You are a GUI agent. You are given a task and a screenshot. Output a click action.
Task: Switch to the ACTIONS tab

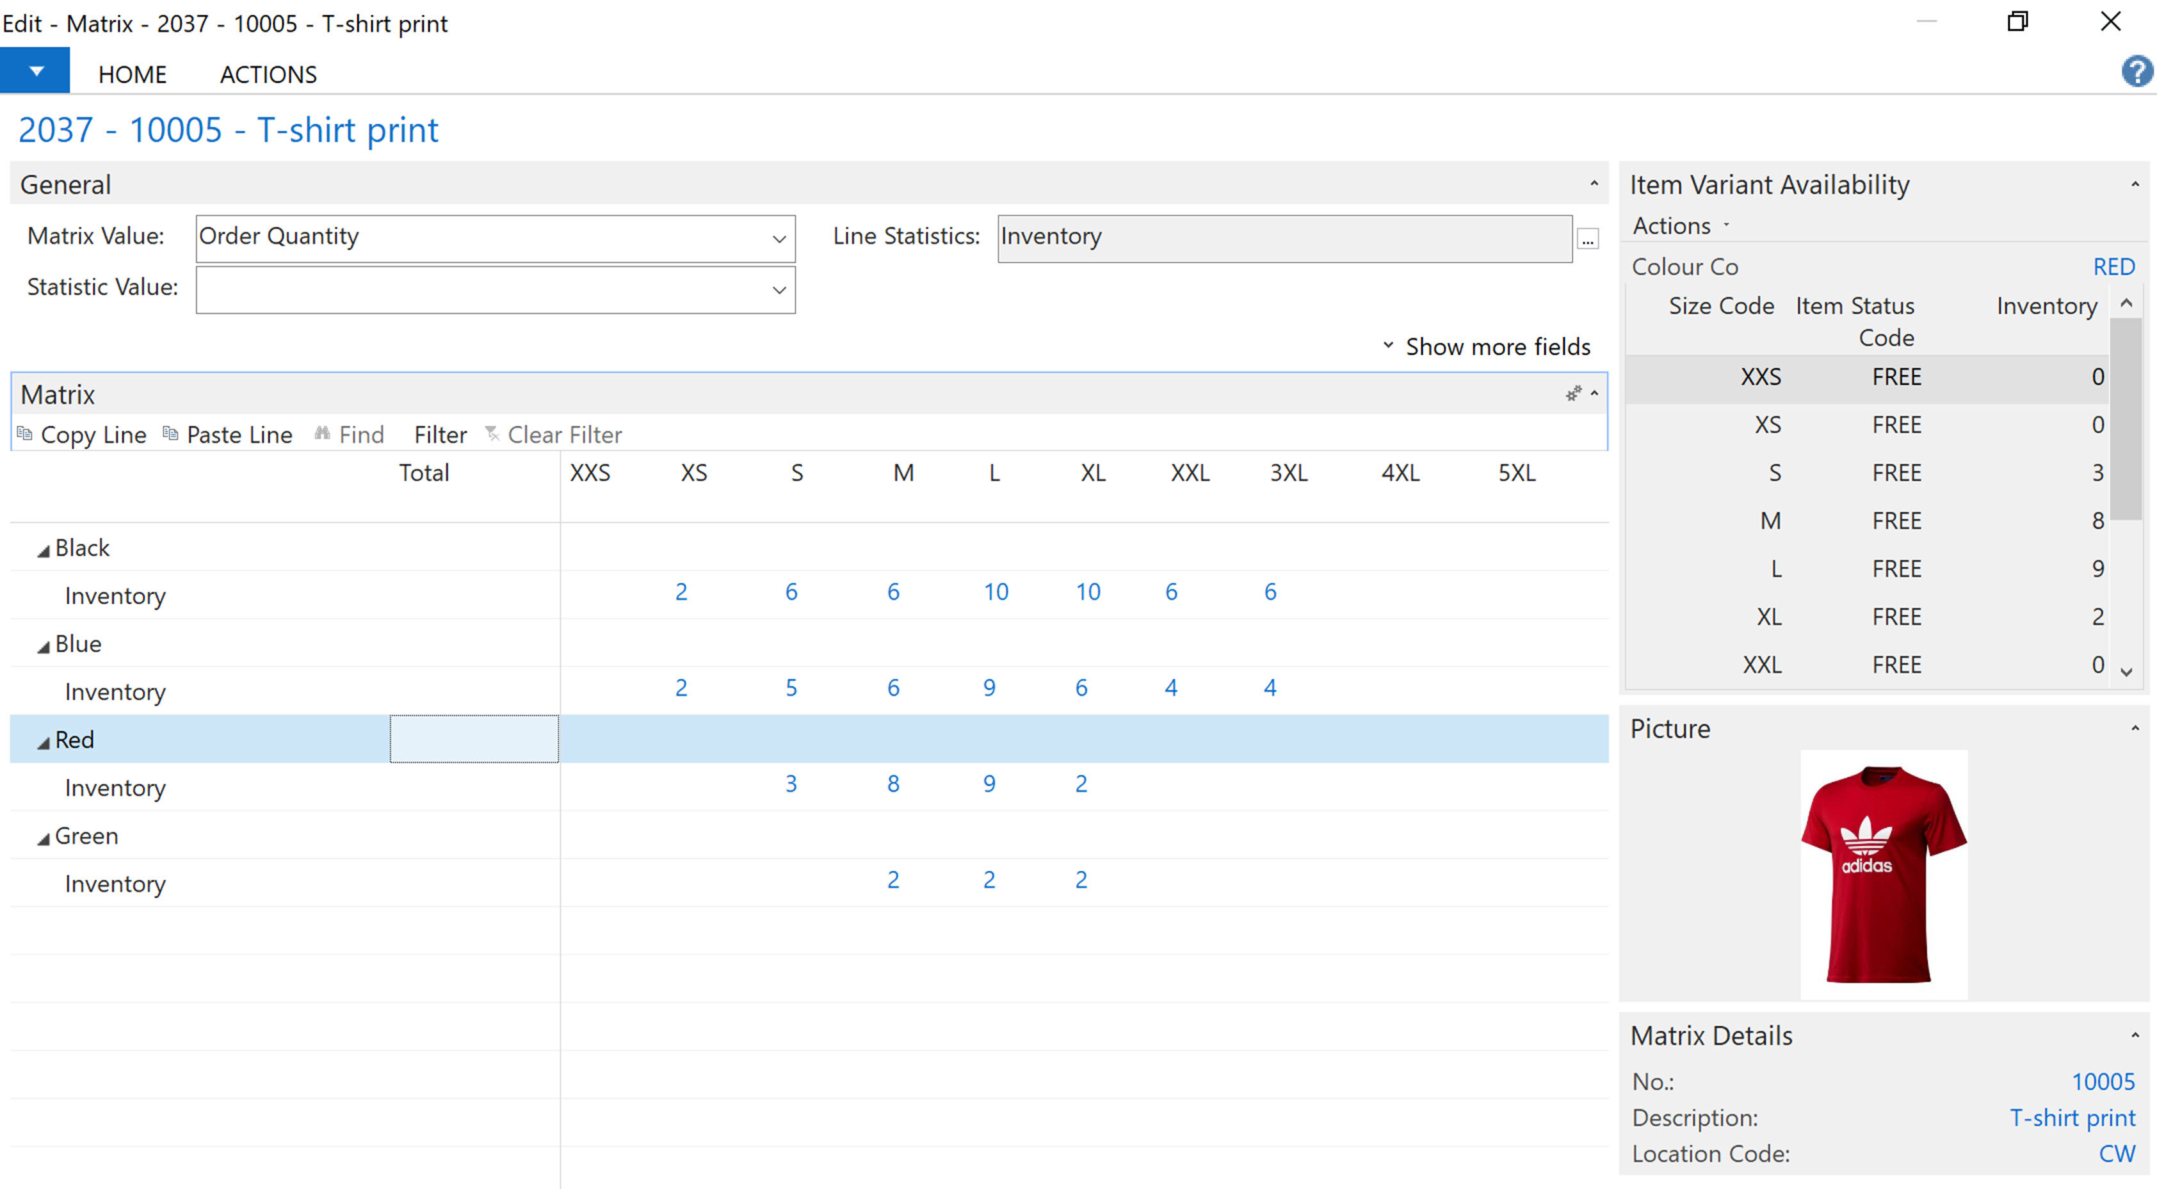coord(268,74)
